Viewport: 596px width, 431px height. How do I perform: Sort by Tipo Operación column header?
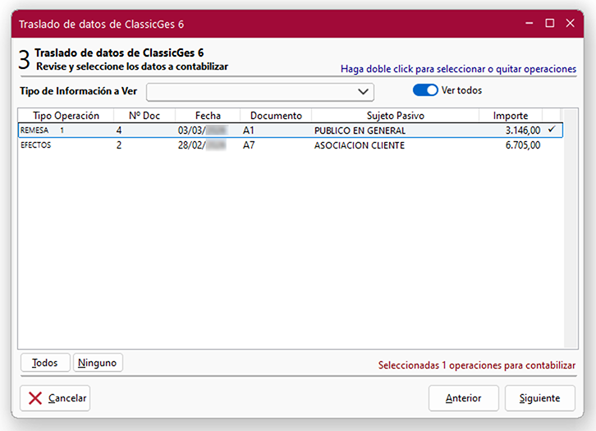coord(66,116)
